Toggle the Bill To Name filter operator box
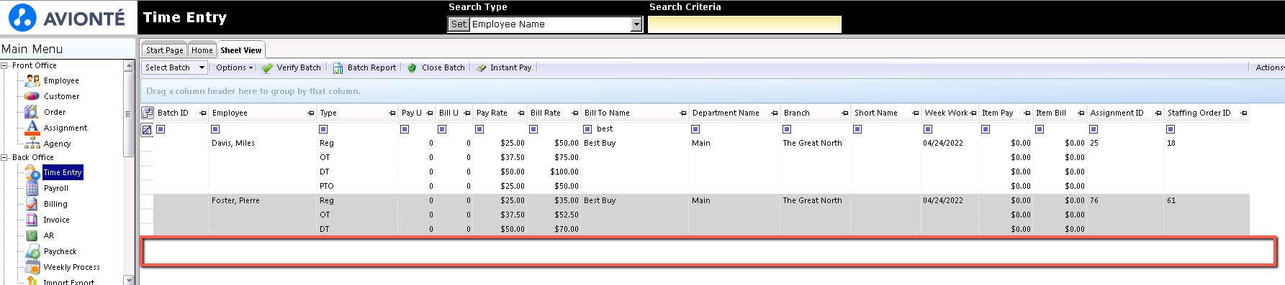Screen dimensions: 1285x285 587,129
